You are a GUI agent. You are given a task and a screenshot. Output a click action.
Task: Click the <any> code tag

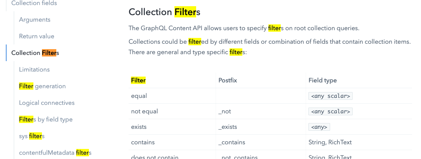[319, 127]
